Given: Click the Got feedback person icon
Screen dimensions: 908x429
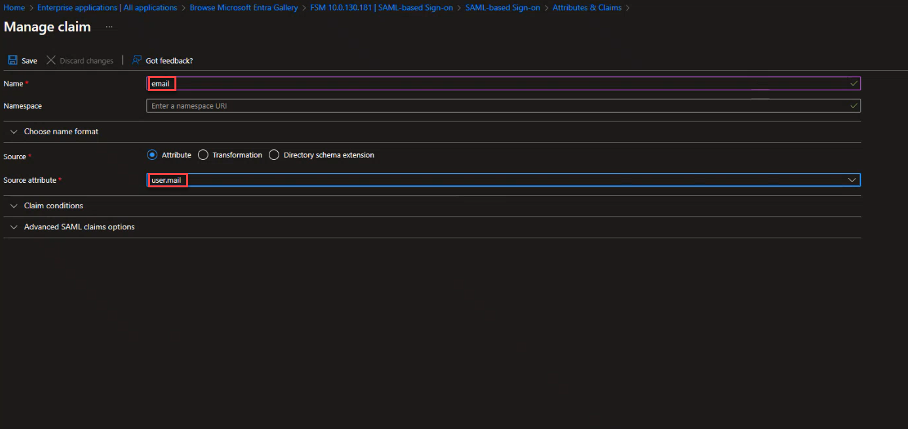Looking at the screenshot, I should click(x=136, y=60).
